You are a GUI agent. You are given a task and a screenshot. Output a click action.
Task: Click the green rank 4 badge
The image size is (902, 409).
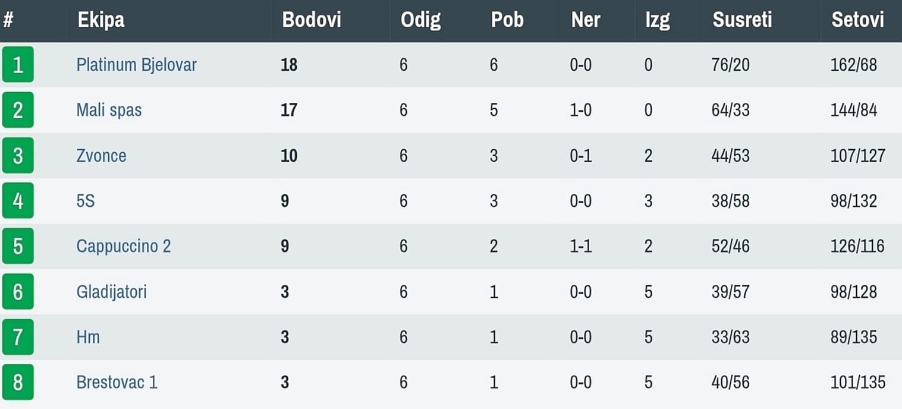(x=18, y=200)
